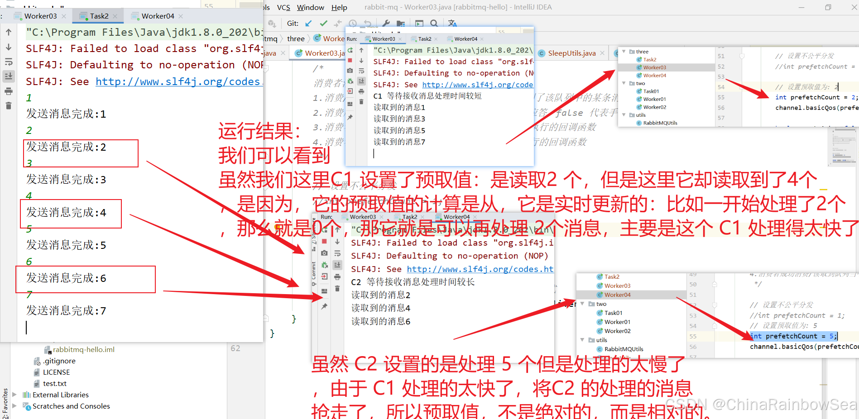The width and height of the screenshot is (859, 419).
Task: Click print icon in C1 console
Action: 361,91
